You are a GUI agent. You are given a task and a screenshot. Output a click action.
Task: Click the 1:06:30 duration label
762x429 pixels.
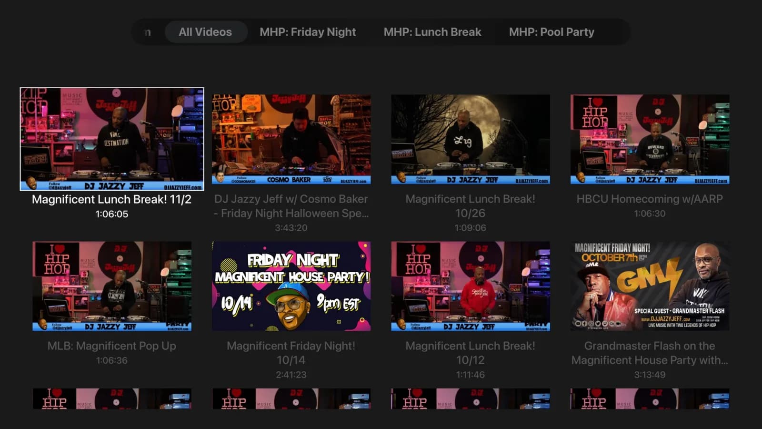pyautogui.click(x=650, y=214)
